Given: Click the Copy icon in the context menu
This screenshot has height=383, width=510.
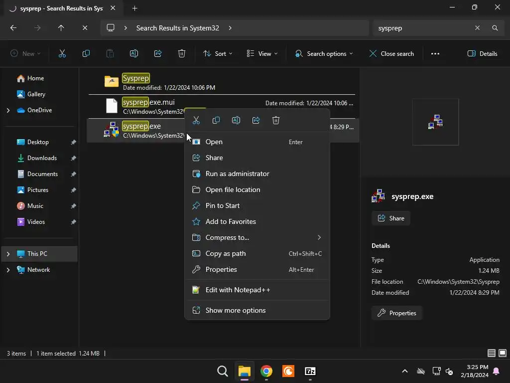Looking at the screenshot, I should click(x=216, y=121).
